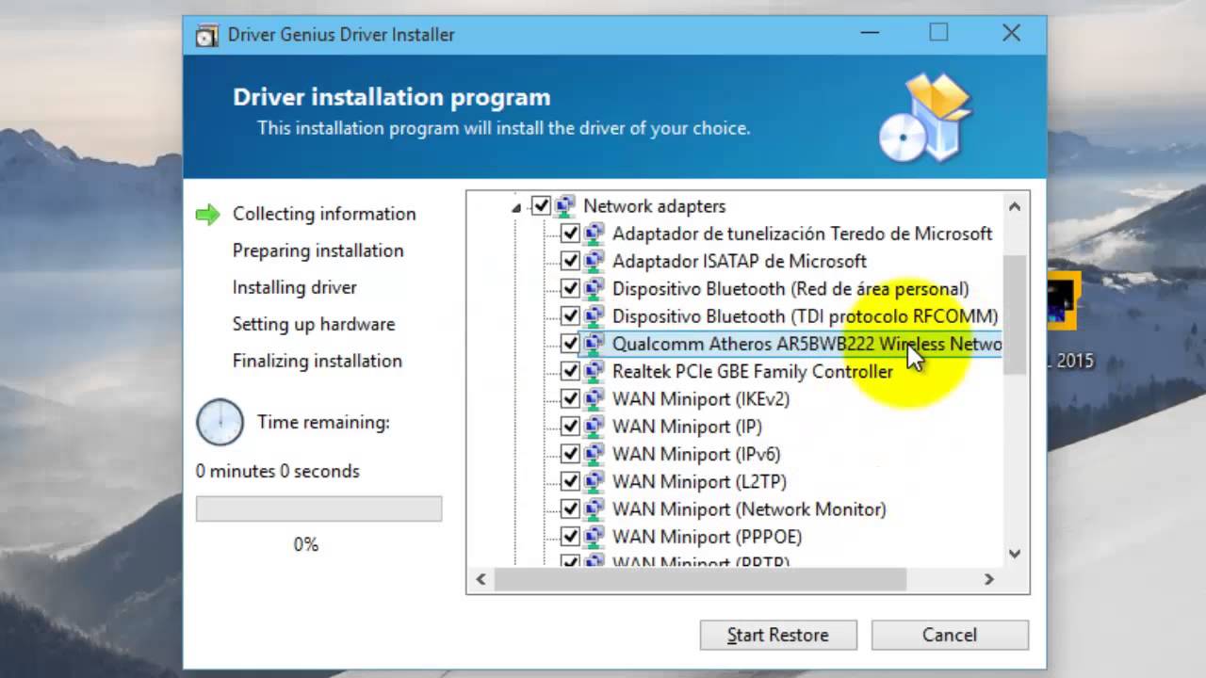Uncheck the WAN Miniport (L2TP) checkbox
Screen dimensions: 1206x678
pyautogui.click(x=570, y=481)
